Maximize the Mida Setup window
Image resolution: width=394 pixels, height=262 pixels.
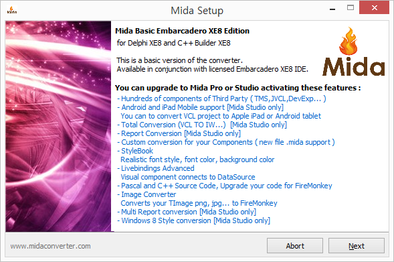[x=351, y=8]
